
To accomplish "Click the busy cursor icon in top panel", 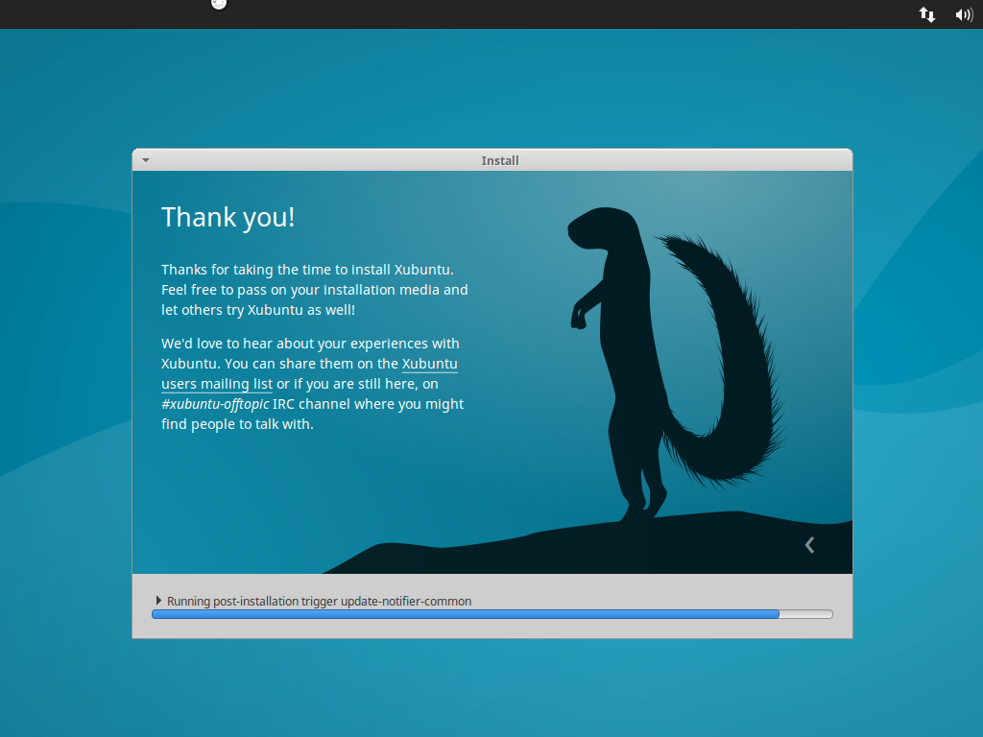I will click(x=218, y=5).
